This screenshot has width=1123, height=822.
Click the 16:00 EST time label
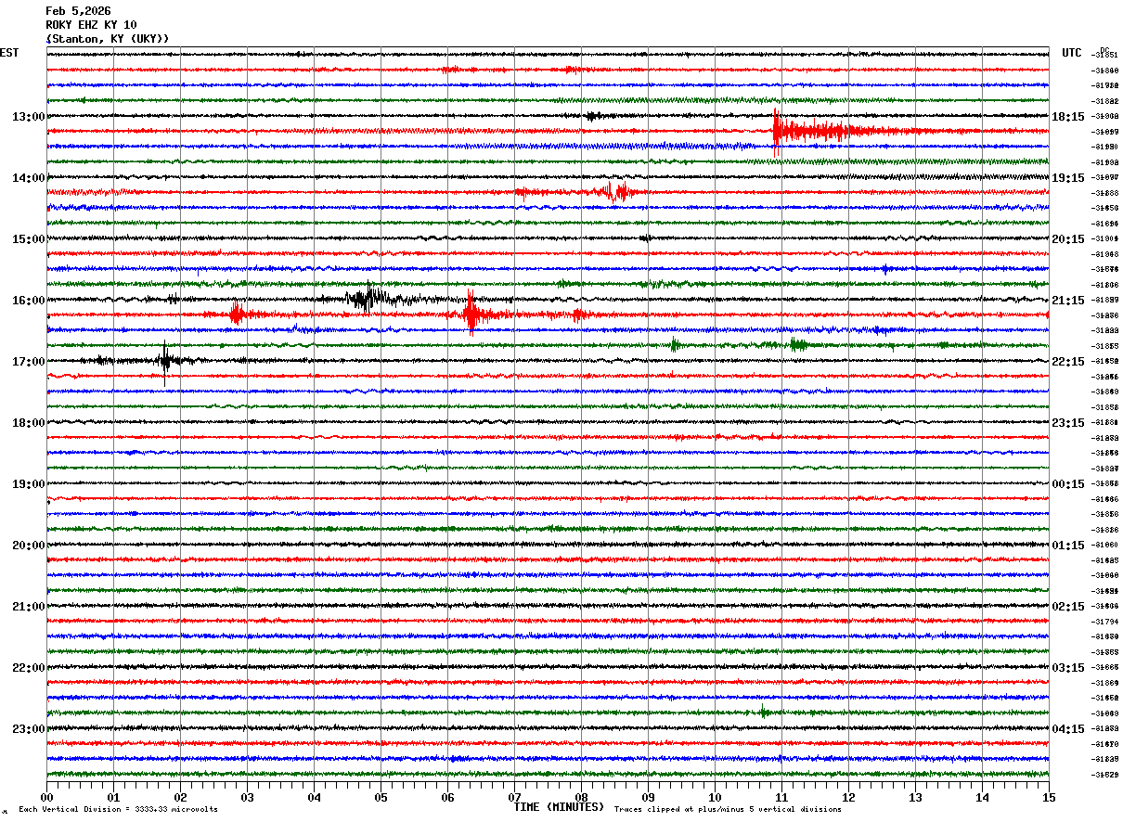coord(28,300)
